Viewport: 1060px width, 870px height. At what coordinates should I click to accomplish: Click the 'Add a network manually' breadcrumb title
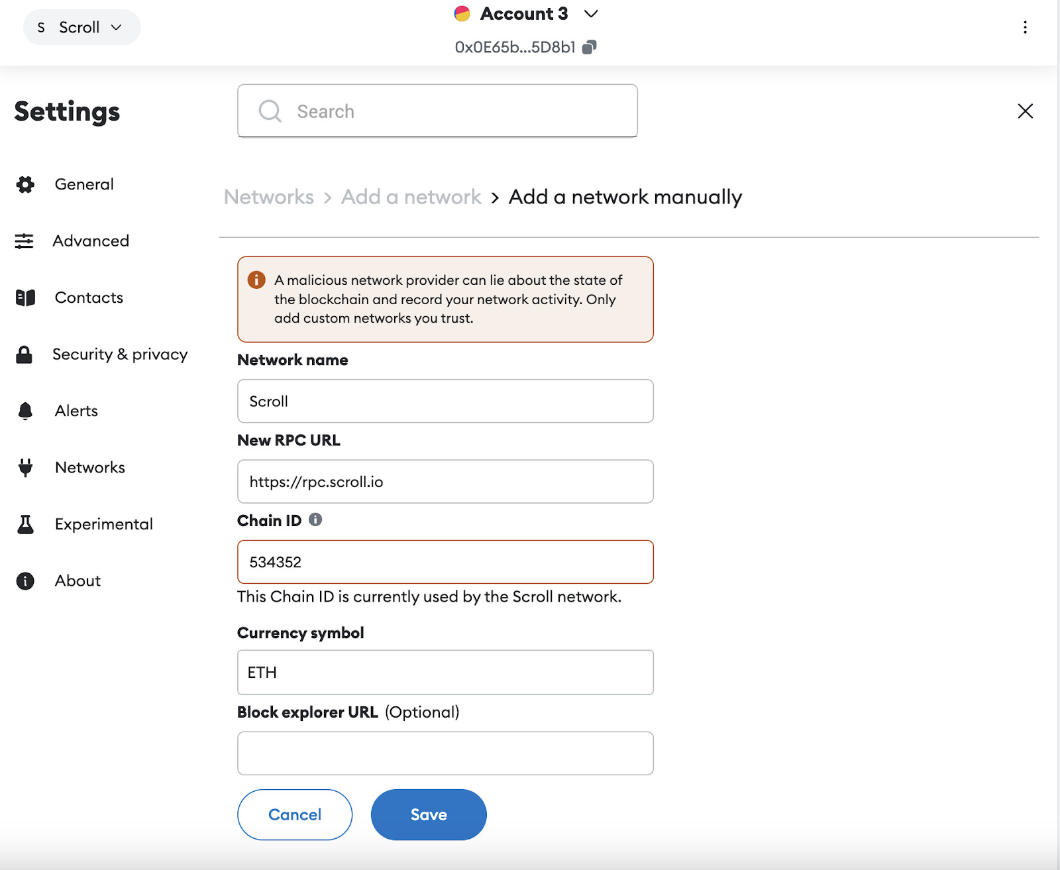625,197
